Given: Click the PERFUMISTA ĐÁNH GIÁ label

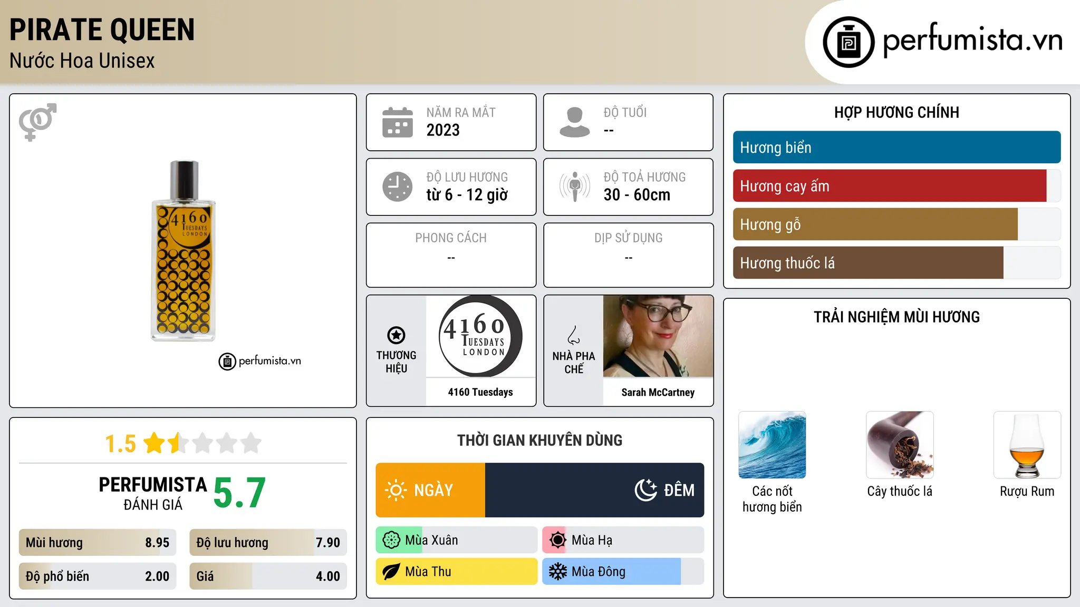Looking at the screenshot, I should [x=153, y=493].
